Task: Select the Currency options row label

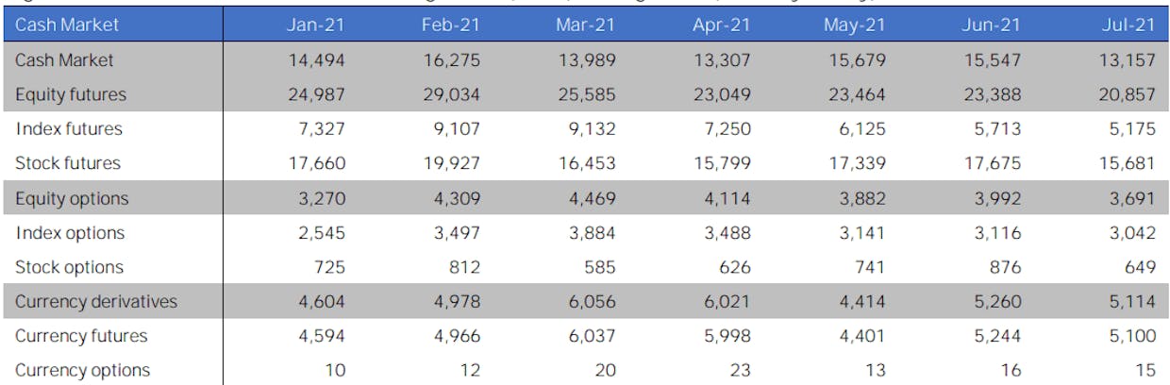Action: coord(82,370)
